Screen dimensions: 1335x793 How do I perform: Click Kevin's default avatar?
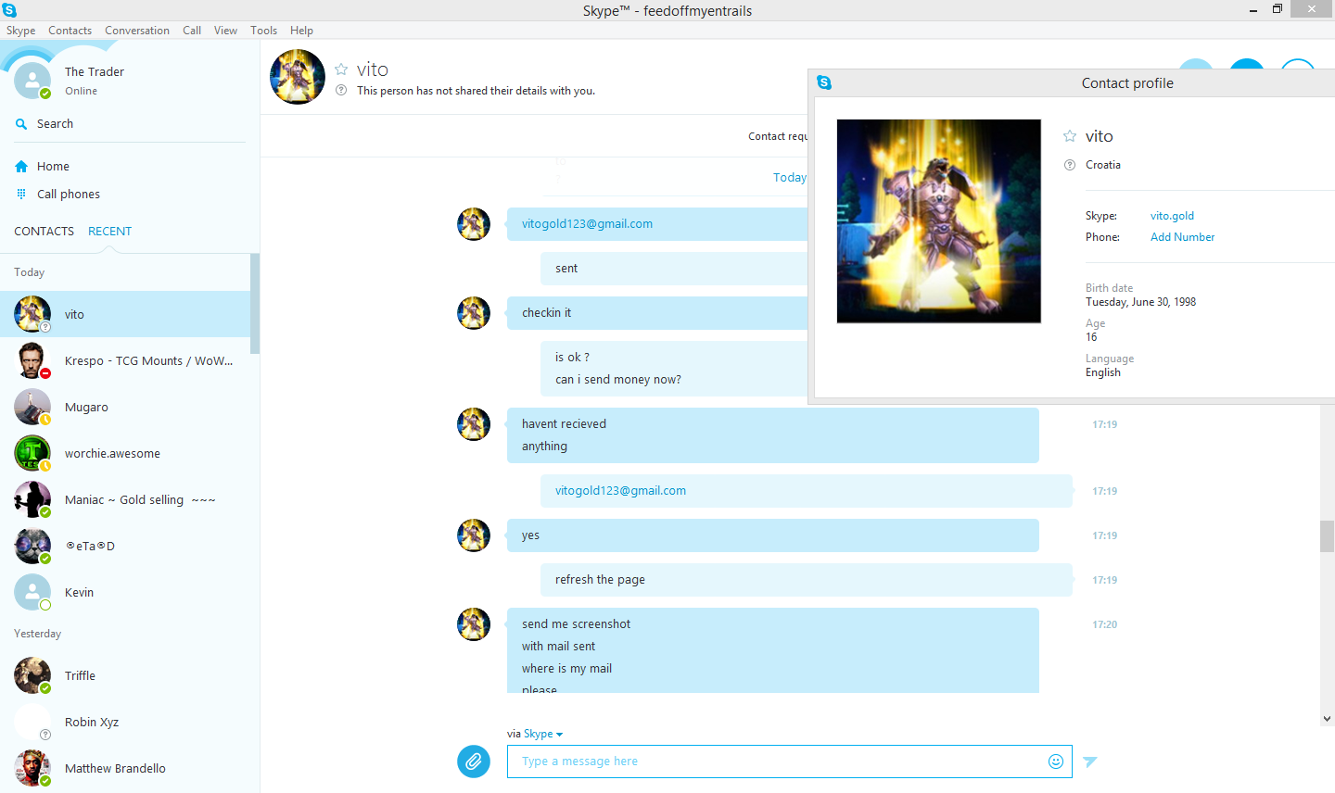(x=32, y=592)
